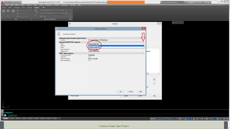
Task: Click the Batch Plot icon in the ribbon
Action: (8, 11)
